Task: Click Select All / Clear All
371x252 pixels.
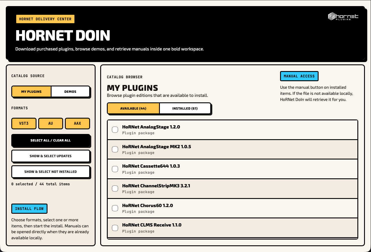Action: pos(51,140)
